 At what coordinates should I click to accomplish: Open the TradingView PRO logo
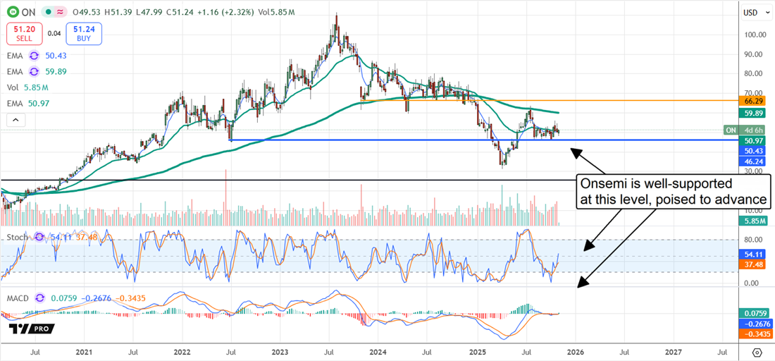32,329
